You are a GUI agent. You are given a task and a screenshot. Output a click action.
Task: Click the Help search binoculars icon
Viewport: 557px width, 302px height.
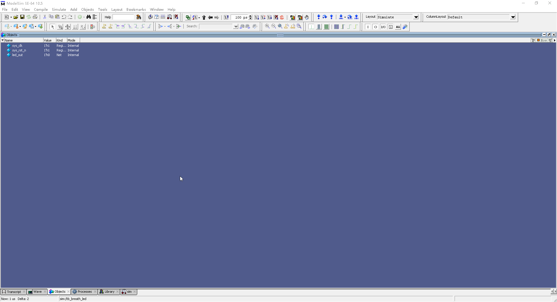(x=139, y=17)
